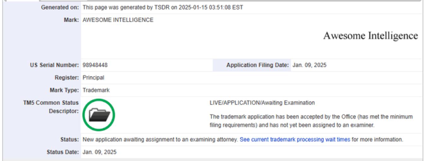Click the filing date value Jan. 09, 2025
This screenshot has height=161, width=426.
(309, 65)
